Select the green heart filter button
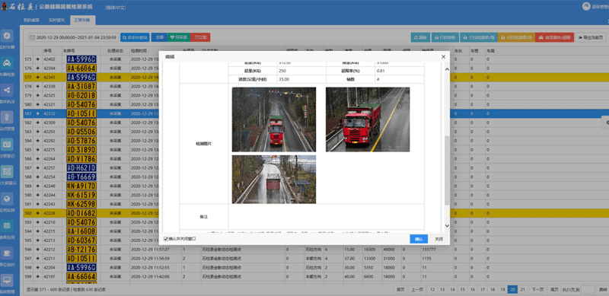The image size is (609, 296). (x=179, y=37)
